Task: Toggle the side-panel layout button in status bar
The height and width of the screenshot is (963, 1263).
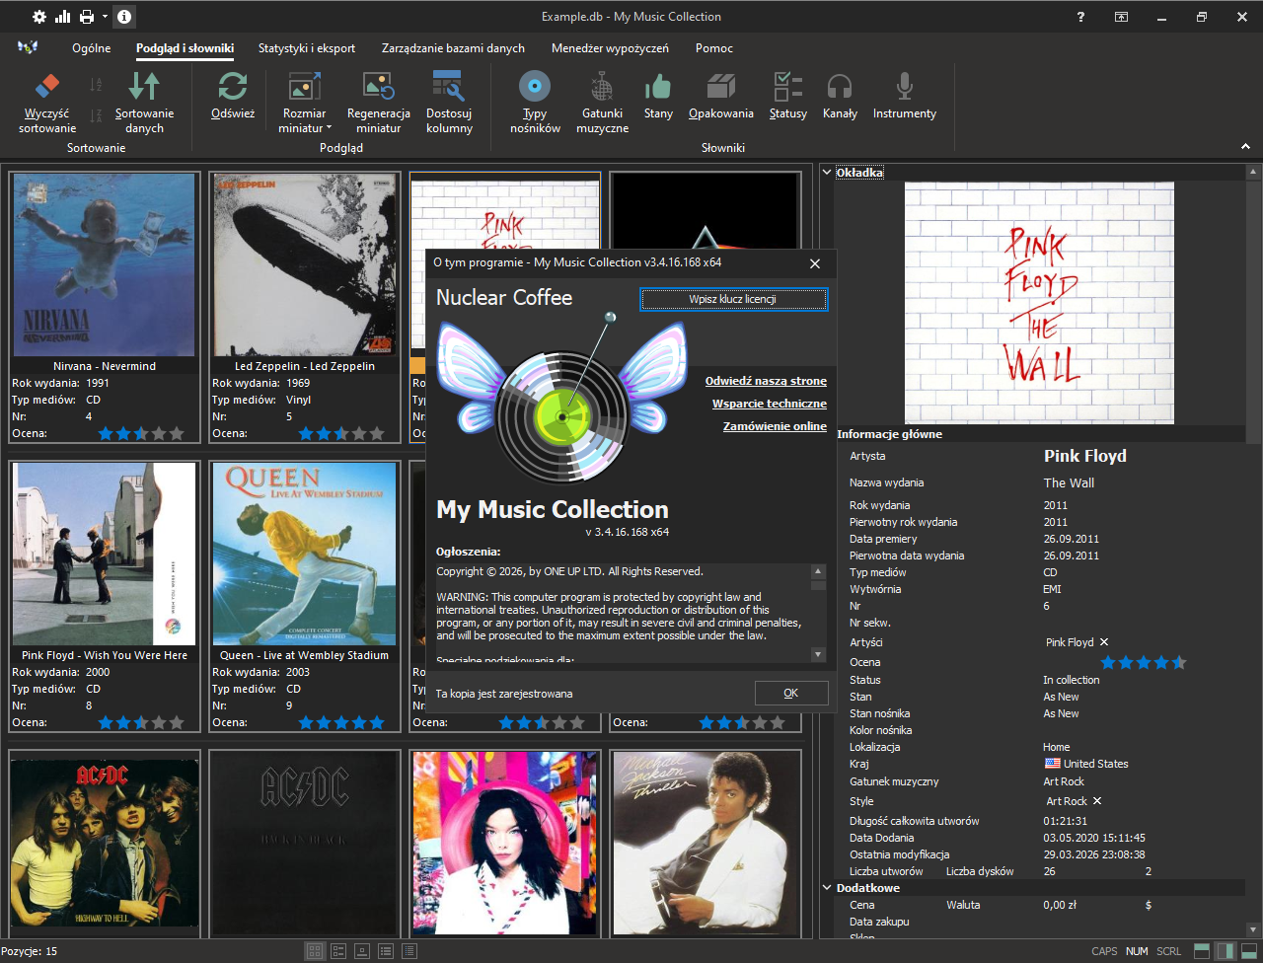Action: tap(1226, 951)
